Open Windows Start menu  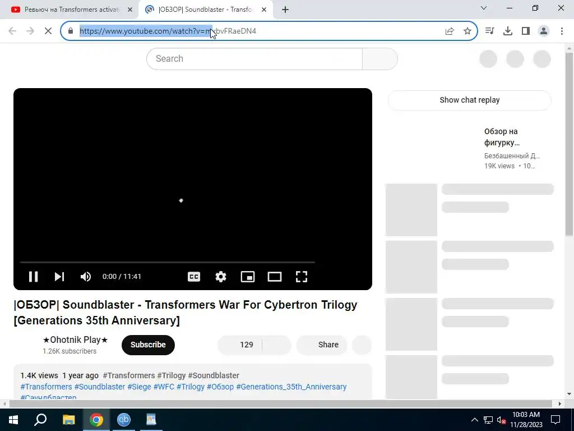[x=13, y=420]
